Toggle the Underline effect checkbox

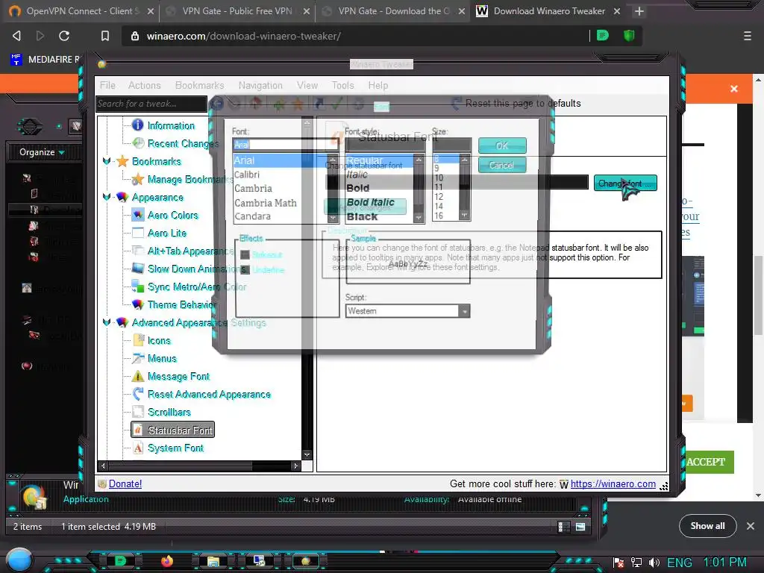coord(245,270)
